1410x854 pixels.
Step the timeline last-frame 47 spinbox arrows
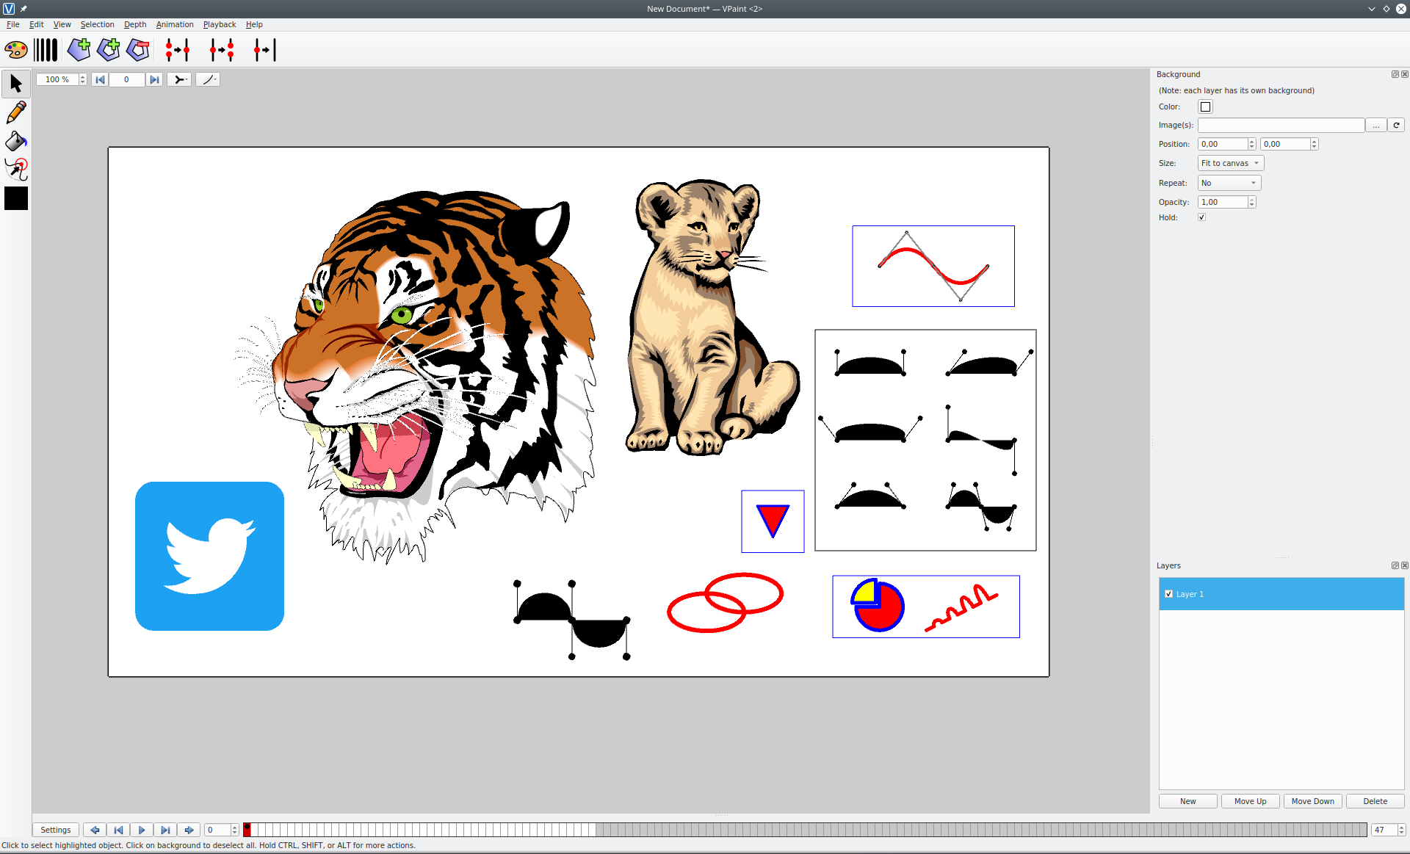click(x=1401, y=830)
